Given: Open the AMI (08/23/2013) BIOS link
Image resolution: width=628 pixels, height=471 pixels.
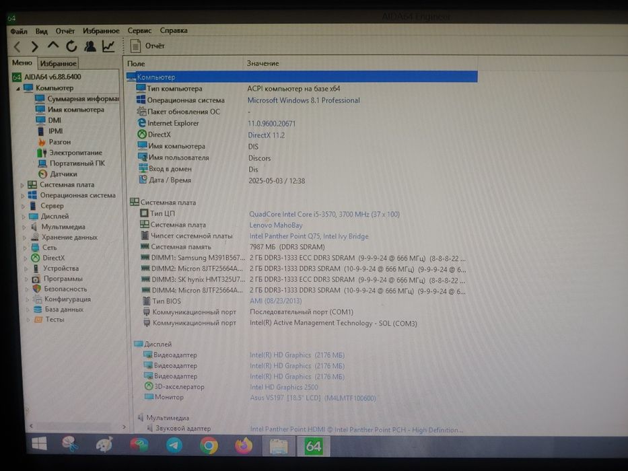Looking at the screenshot, I should click(275, 301).
